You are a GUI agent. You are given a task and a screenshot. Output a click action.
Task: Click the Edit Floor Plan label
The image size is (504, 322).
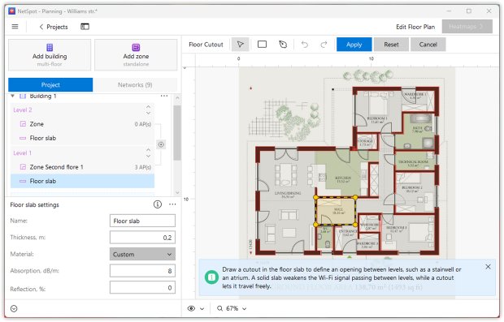(x=415, y=27)
